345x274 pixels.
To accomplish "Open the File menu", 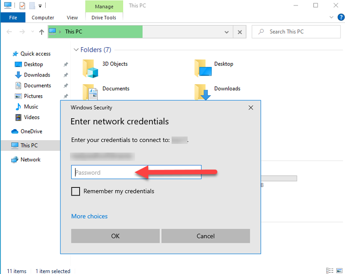I will point(13,17).
